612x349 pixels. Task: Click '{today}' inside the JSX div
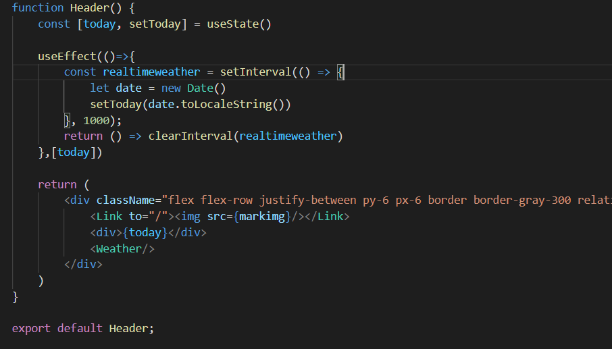tap(145, 232)
